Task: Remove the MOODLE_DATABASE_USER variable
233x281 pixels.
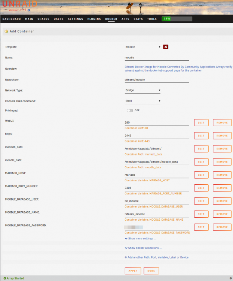Action: (222, 201)
